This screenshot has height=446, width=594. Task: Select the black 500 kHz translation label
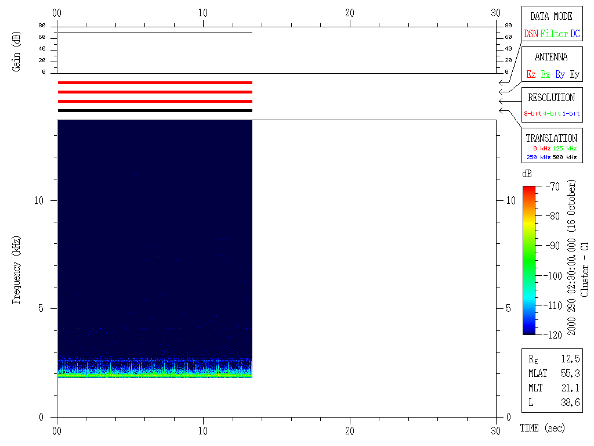[x=564, y=157]
